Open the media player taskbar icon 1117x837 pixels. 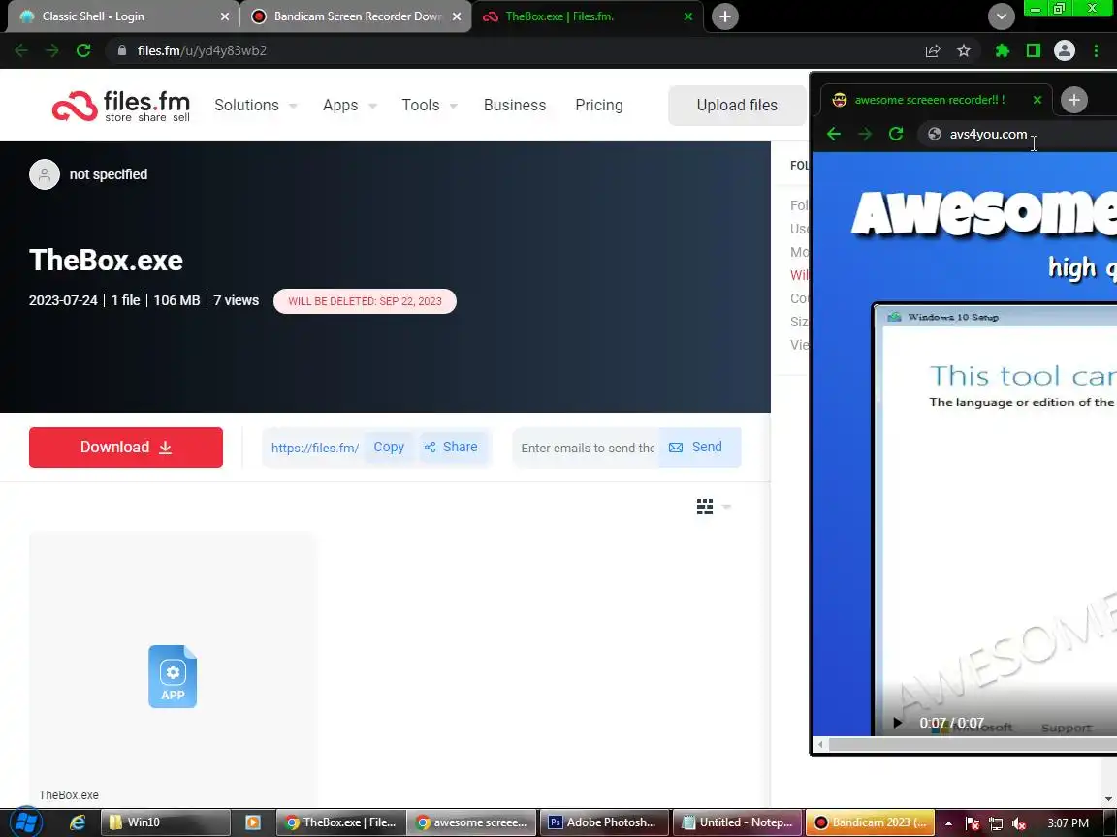click(253, 822)
